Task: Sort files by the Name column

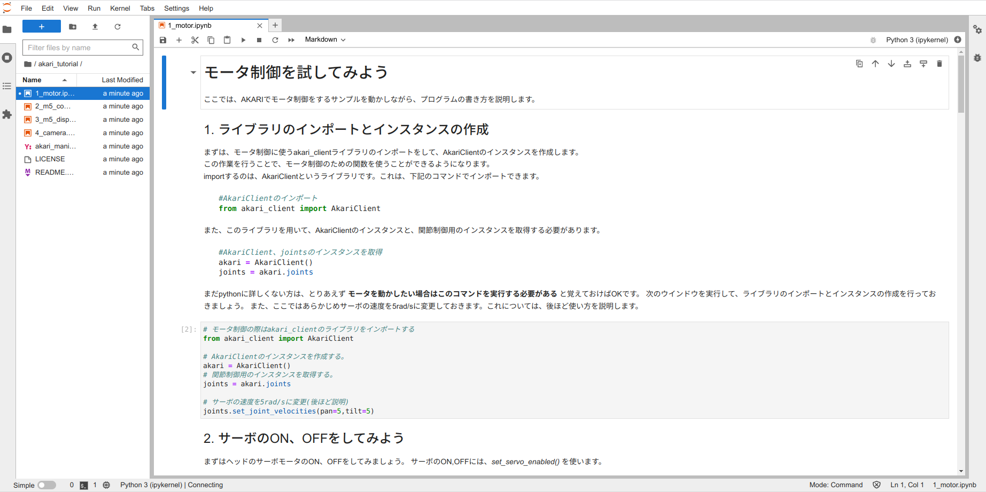Action: click(32, 80)
